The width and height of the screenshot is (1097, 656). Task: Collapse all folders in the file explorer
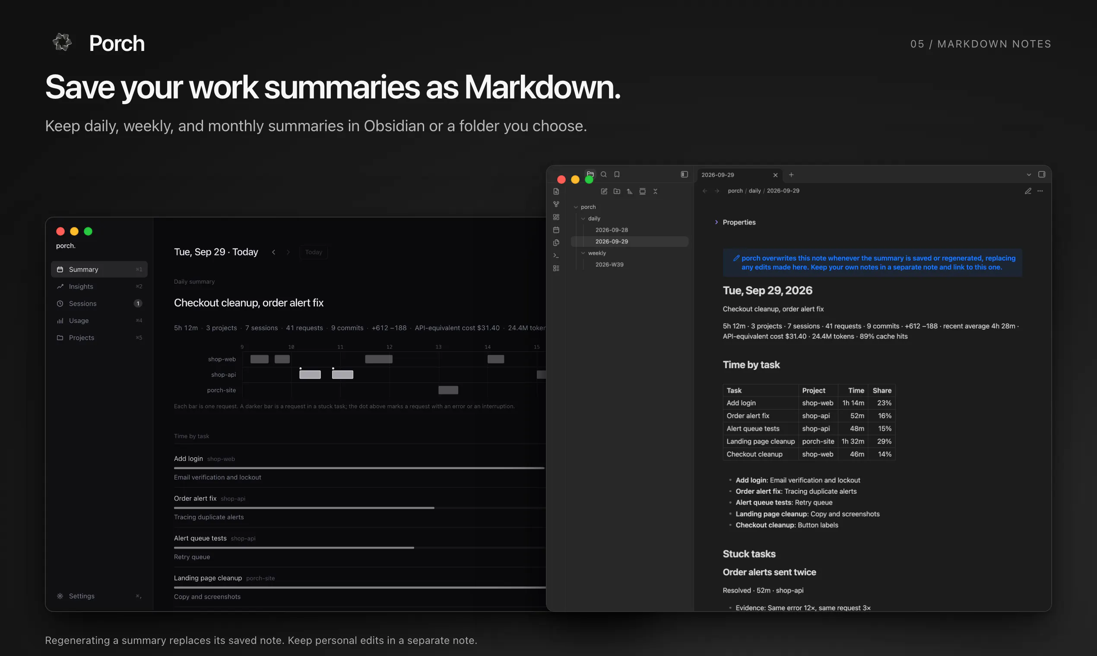pyautogui.click(x=655, y=192)
